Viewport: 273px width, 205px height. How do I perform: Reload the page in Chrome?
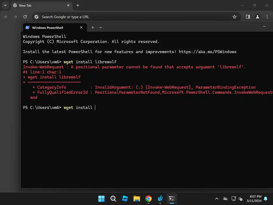click(25, 17)
